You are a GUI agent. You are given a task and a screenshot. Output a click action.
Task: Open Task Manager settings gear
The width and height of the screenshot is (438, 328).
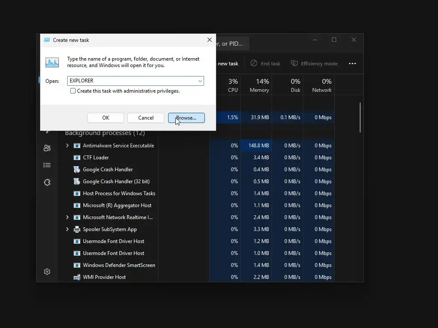tap(47, 272)
